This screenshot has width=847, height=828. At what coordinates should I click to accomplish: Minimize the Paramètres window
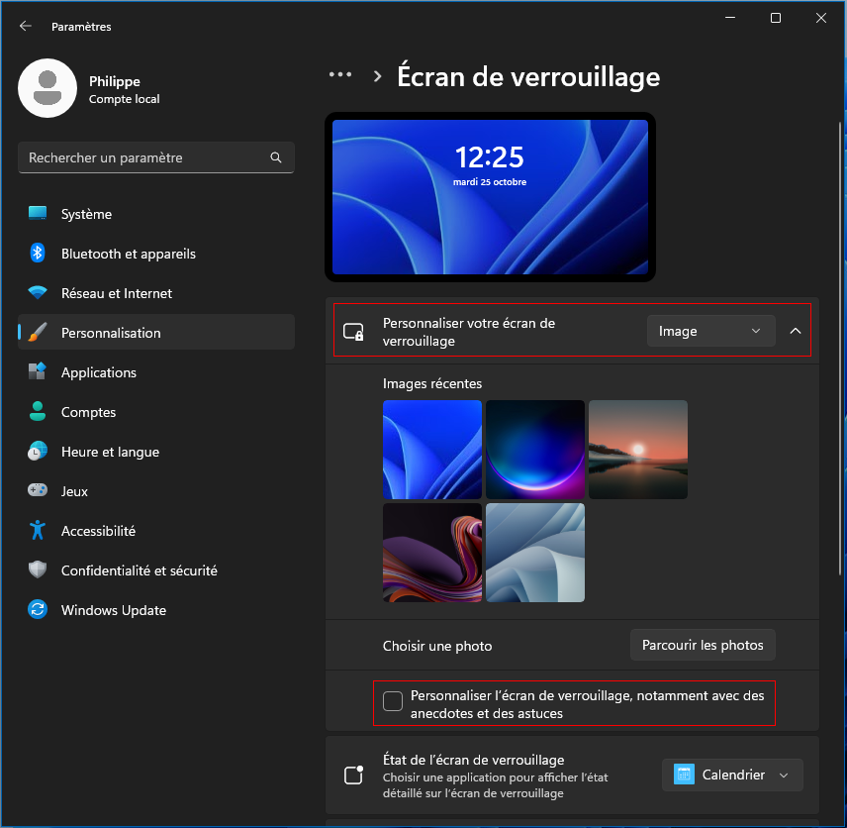click(730, 18)
